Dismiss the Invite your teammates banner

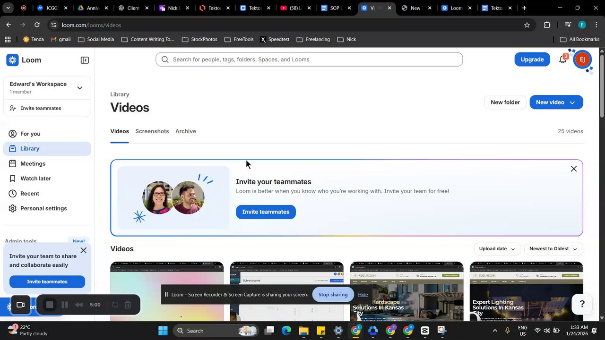tap(574, 169)
